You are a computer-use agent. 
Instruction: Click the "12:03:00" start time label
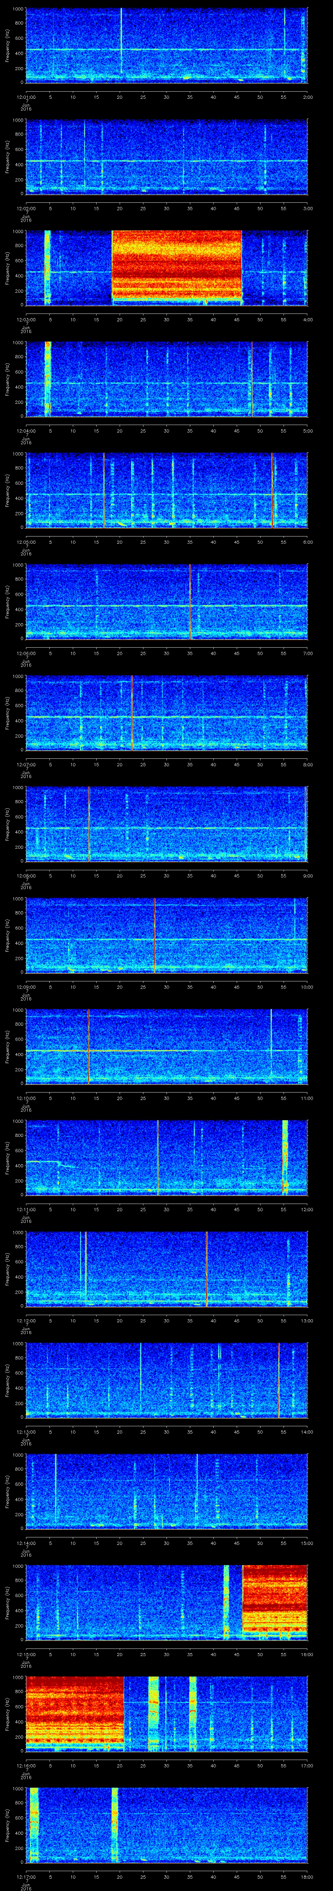26,319
